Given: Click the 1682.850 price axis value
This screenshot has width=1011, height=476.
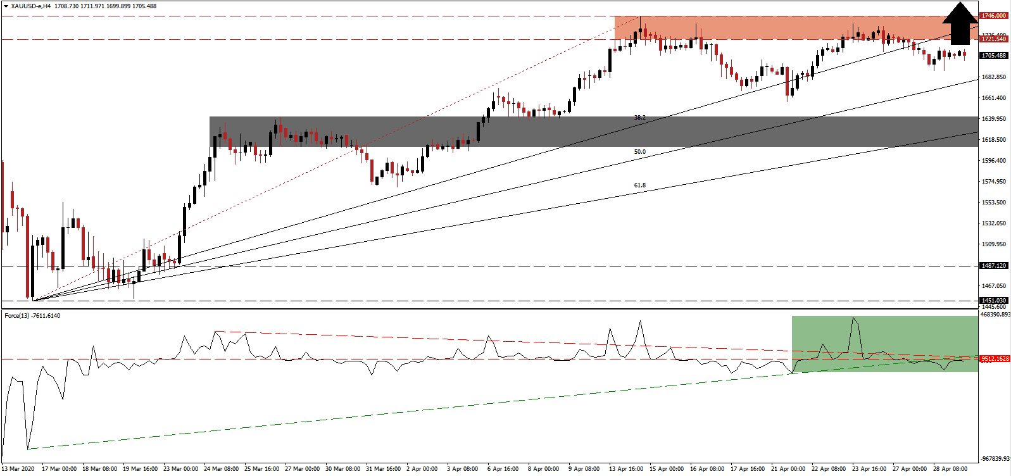Looking at the screenshot, I should pos(994,77).
